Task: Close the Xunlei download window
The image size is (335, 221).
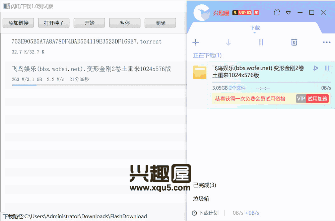Action: (324, 12)
